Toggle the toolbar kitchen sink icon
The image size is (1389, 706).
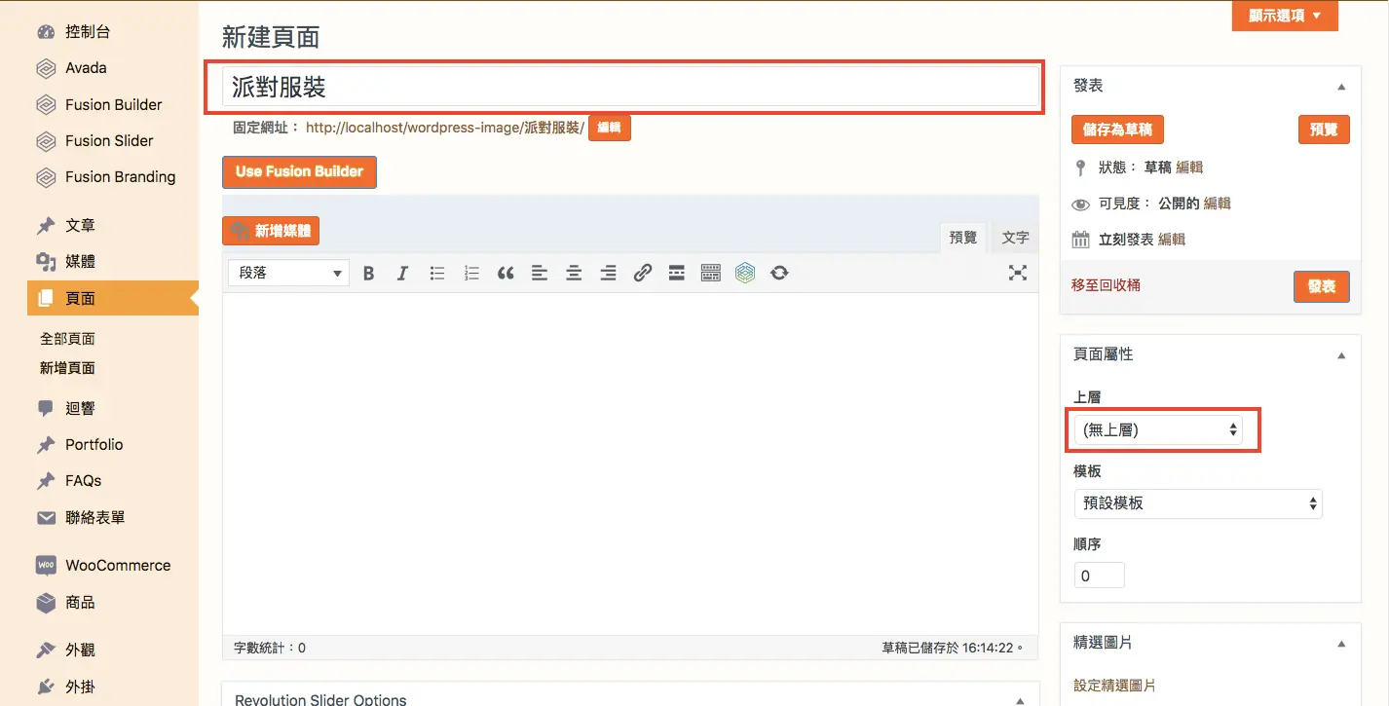[x=710, y=274]
